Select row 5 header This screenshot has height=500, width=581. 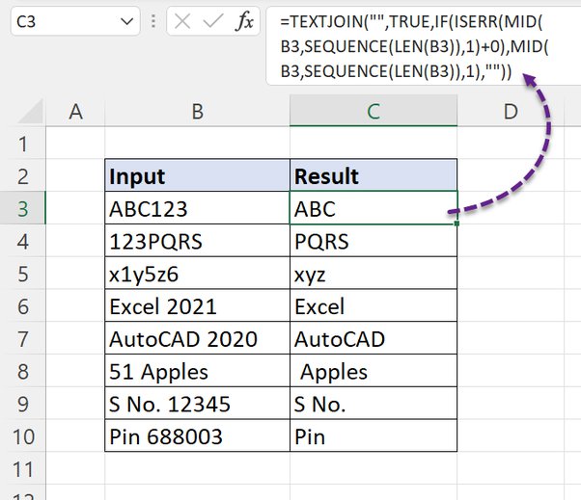pos(23,274)
